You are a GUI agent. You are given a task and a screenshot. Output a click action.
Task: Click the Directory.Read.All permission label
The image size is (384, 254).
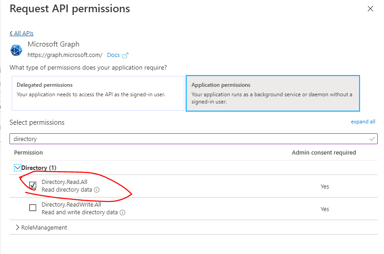(65, 182)
